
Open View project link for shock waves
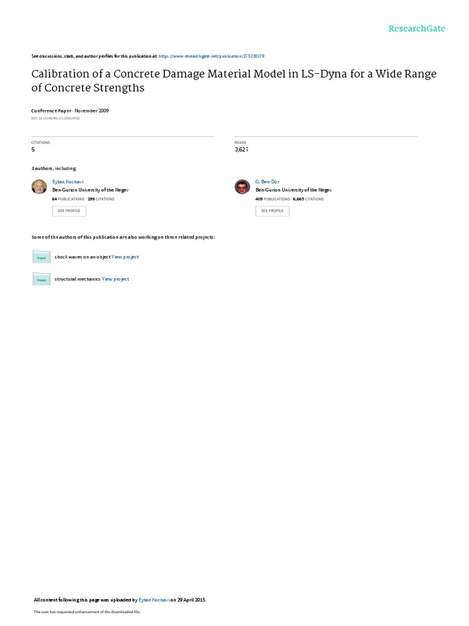point(125,257)
